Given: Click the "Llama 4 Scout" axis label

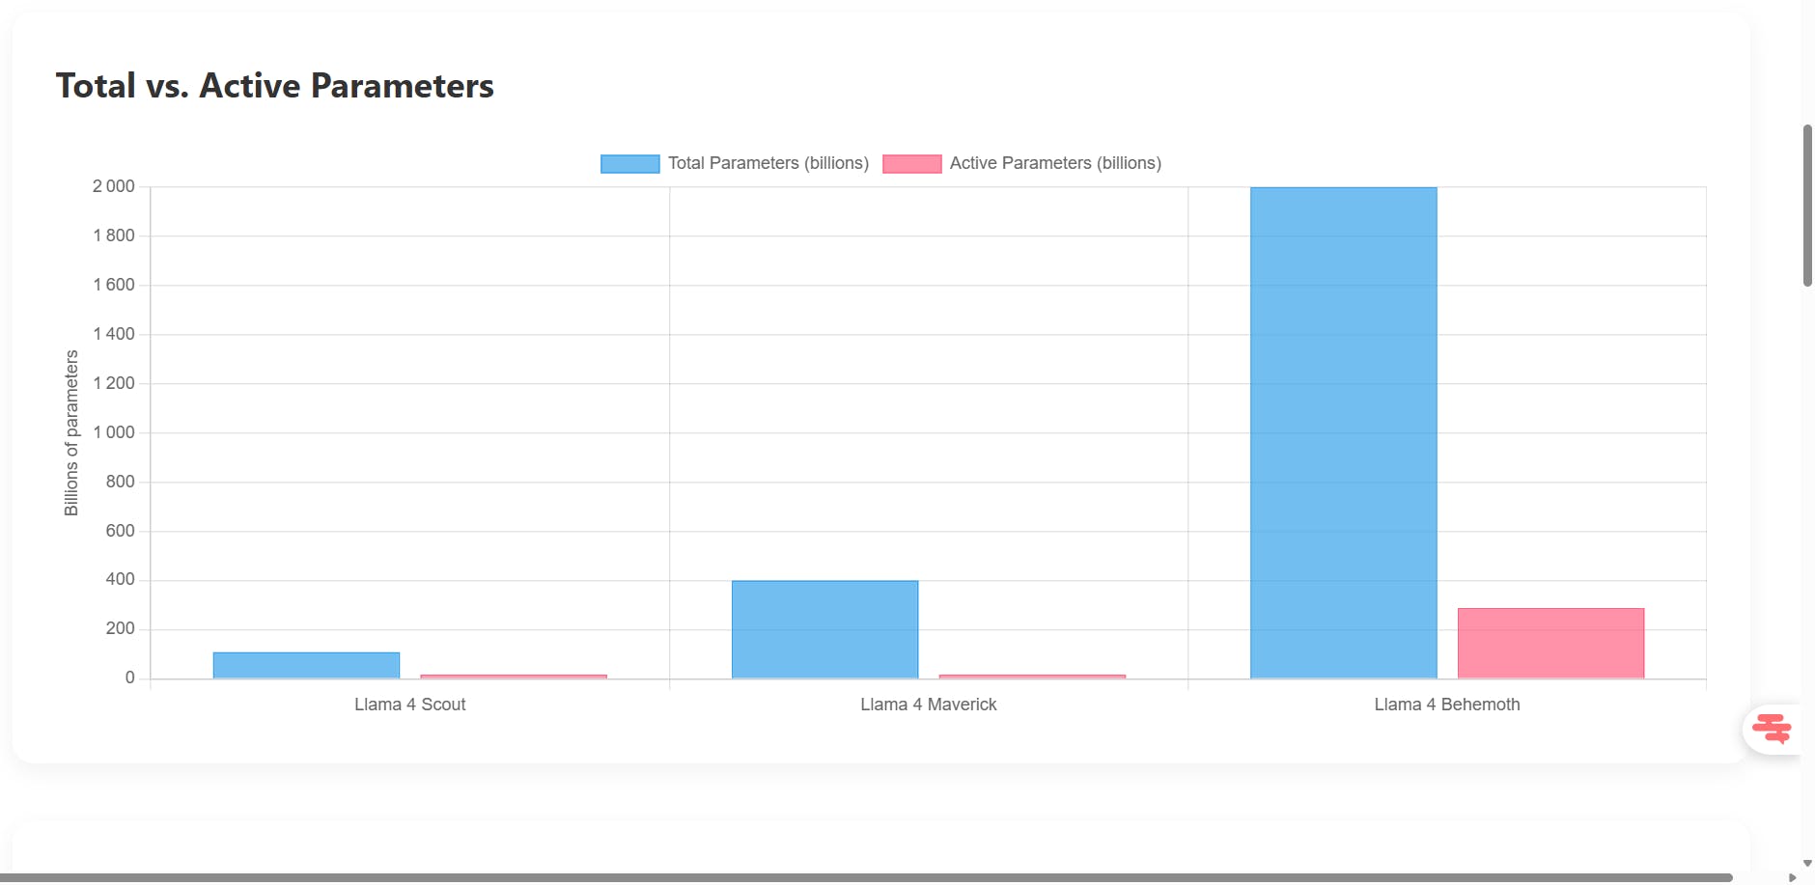Looking at the screenshot, I should [x=409, y=705].
